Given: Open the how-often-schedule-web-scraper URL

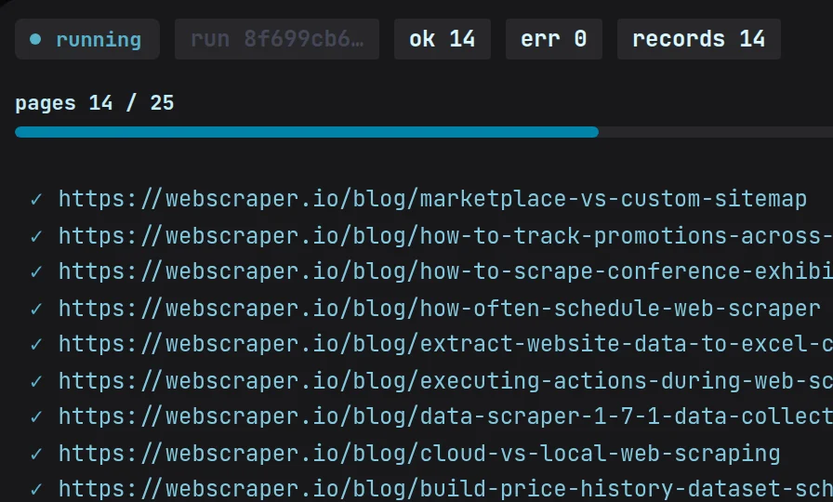Looking at the screenshot, I should pyautogui.click(x=440, y=309).
